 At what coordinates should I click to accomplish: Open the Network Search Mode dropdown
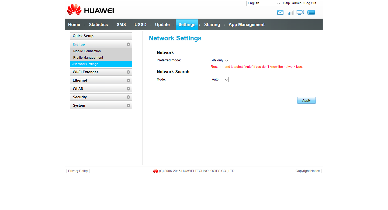coord(220,80)
